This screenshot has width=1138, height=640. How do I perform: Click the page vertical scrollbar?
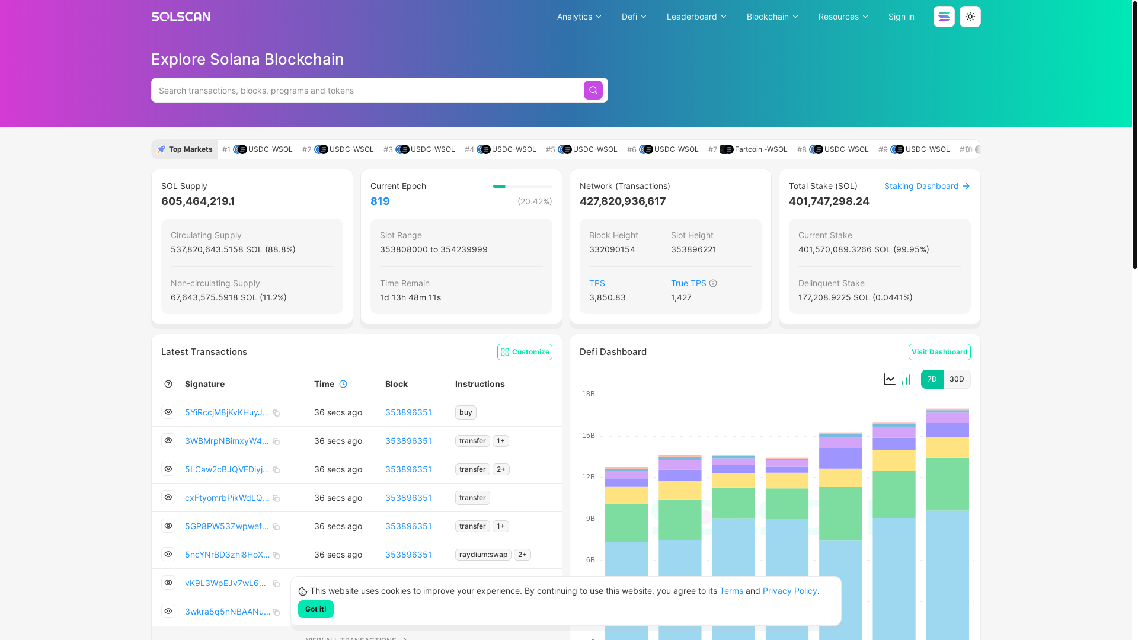pyautogui.click(x=1135, y=135)
